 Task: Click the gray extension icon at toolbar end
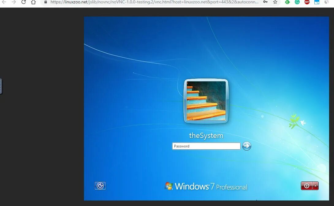tap(327, 2)
